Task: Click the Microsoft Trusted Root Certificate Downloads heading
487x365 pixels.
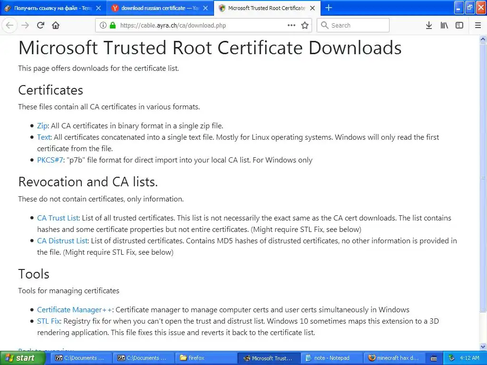Action: [x=210, y=48]
